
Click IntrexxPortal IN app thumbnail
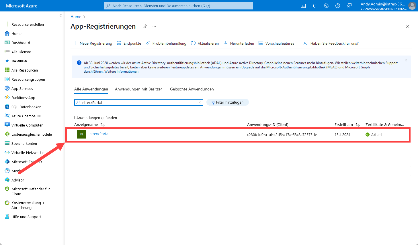click(81, 134)
